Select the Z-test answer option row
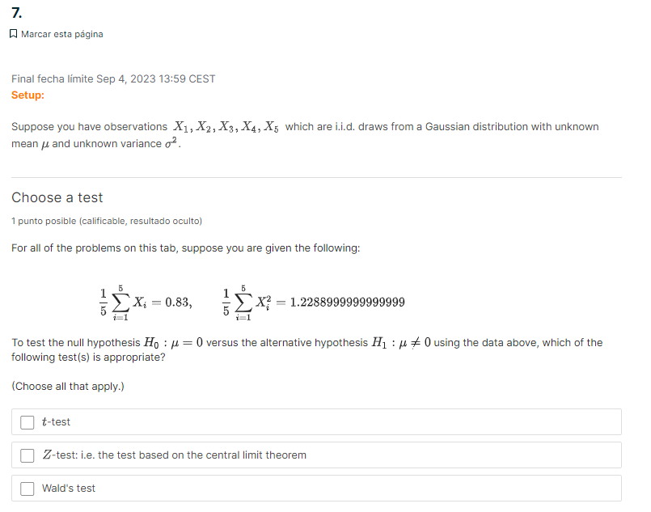This screenshot has width=651, height=512. pyautogui.click(x=175, y=455)
